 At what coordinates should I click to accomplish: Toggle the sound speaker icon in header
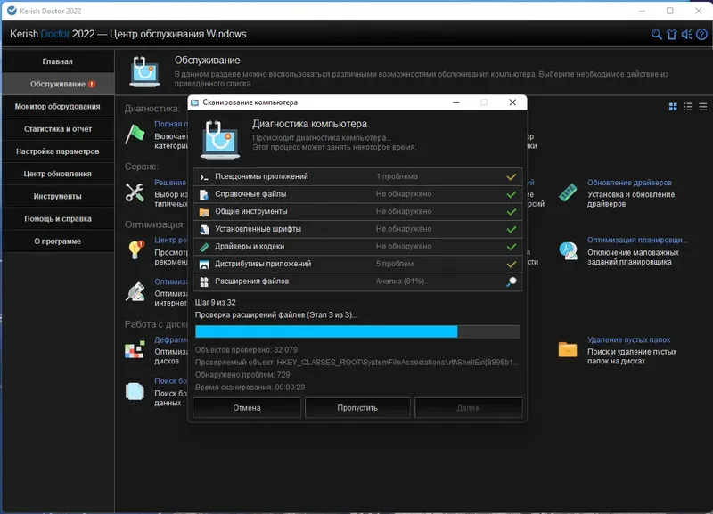pyautogui.click(x=686, y=34)
